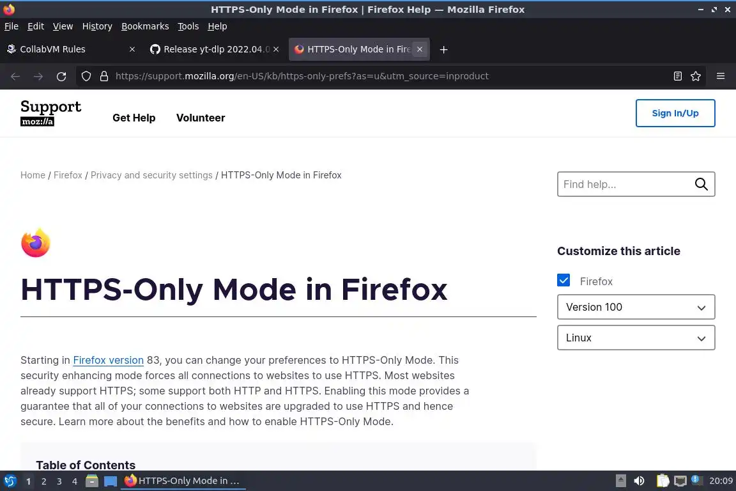Screen dimensions: 736x491
Task: Toggle reader view icon
Action: [677, 76]
